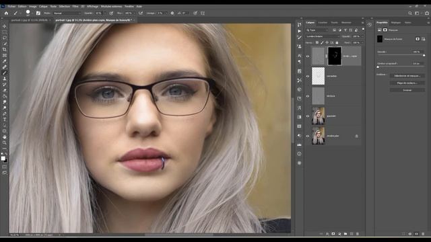Click the lock image pixels brush icon
431x242 pixels.
322,43
